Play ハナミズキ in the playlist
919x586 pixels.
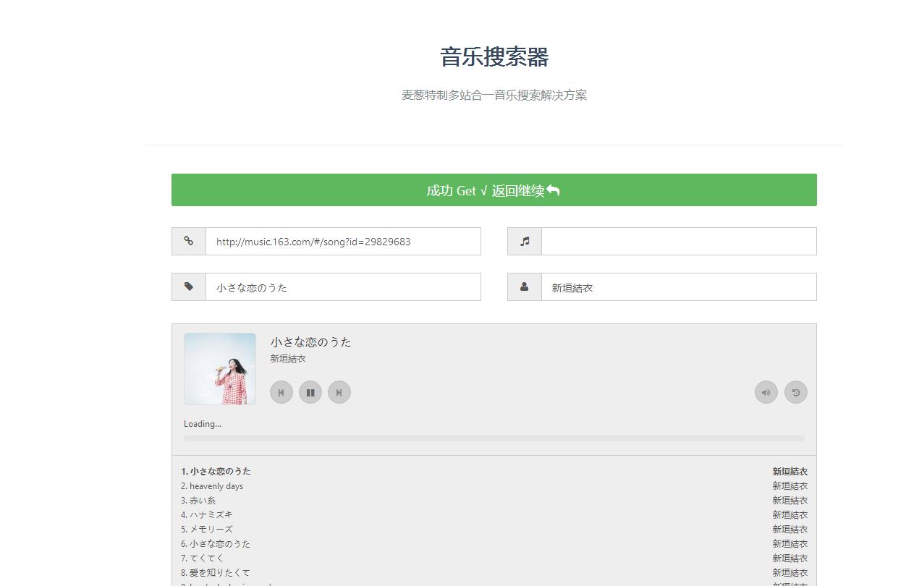click(208, 514)
